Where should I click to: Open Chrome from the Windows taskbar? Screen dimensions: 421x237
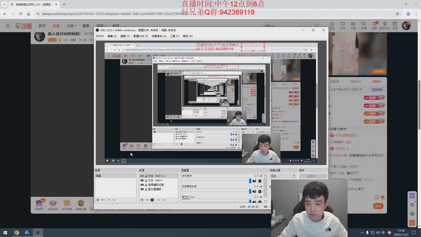pos(16,233)
